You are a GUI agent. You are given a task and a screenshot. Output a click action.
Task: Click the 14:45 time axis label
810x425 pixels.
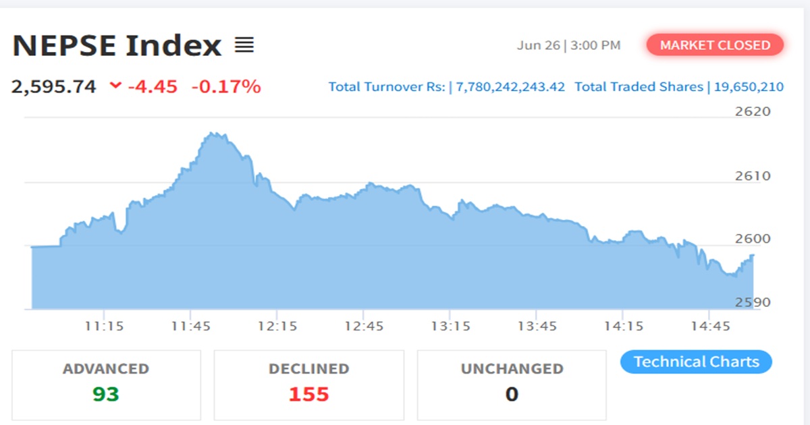(x=709, y=327)
